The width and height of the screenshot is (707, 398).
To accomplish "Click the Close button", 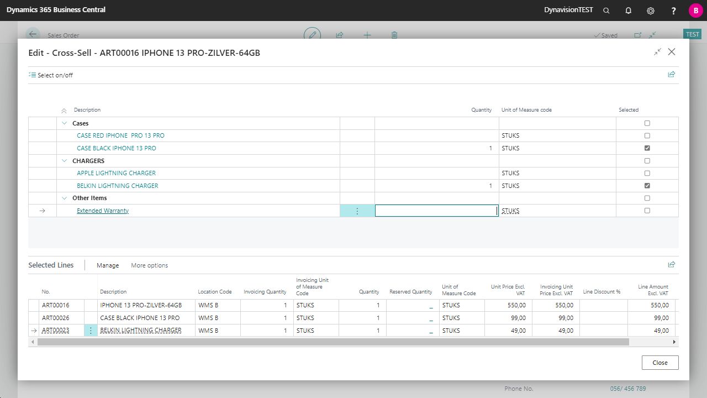I will (660, 363).
